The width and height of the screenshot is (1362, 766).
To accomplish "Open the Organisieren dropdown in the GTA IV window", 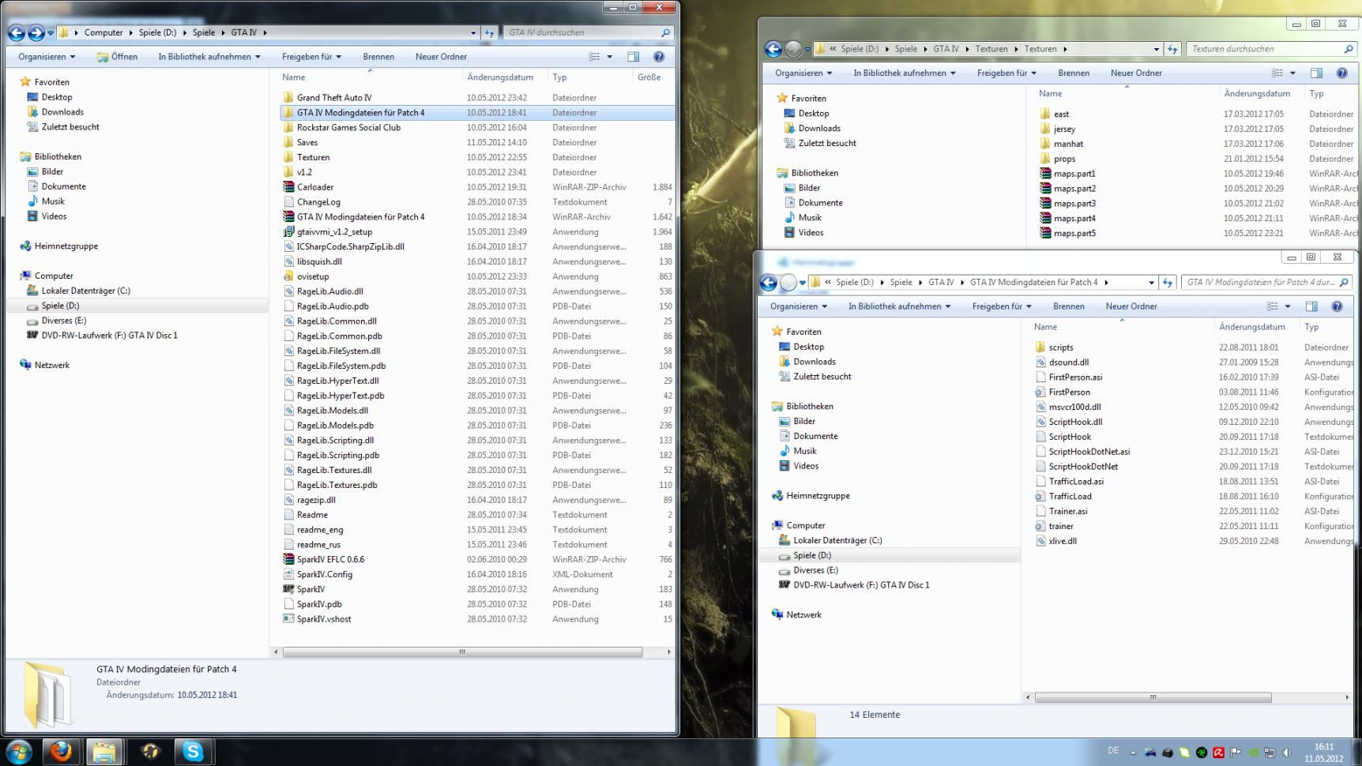I will tap(47, 57).
